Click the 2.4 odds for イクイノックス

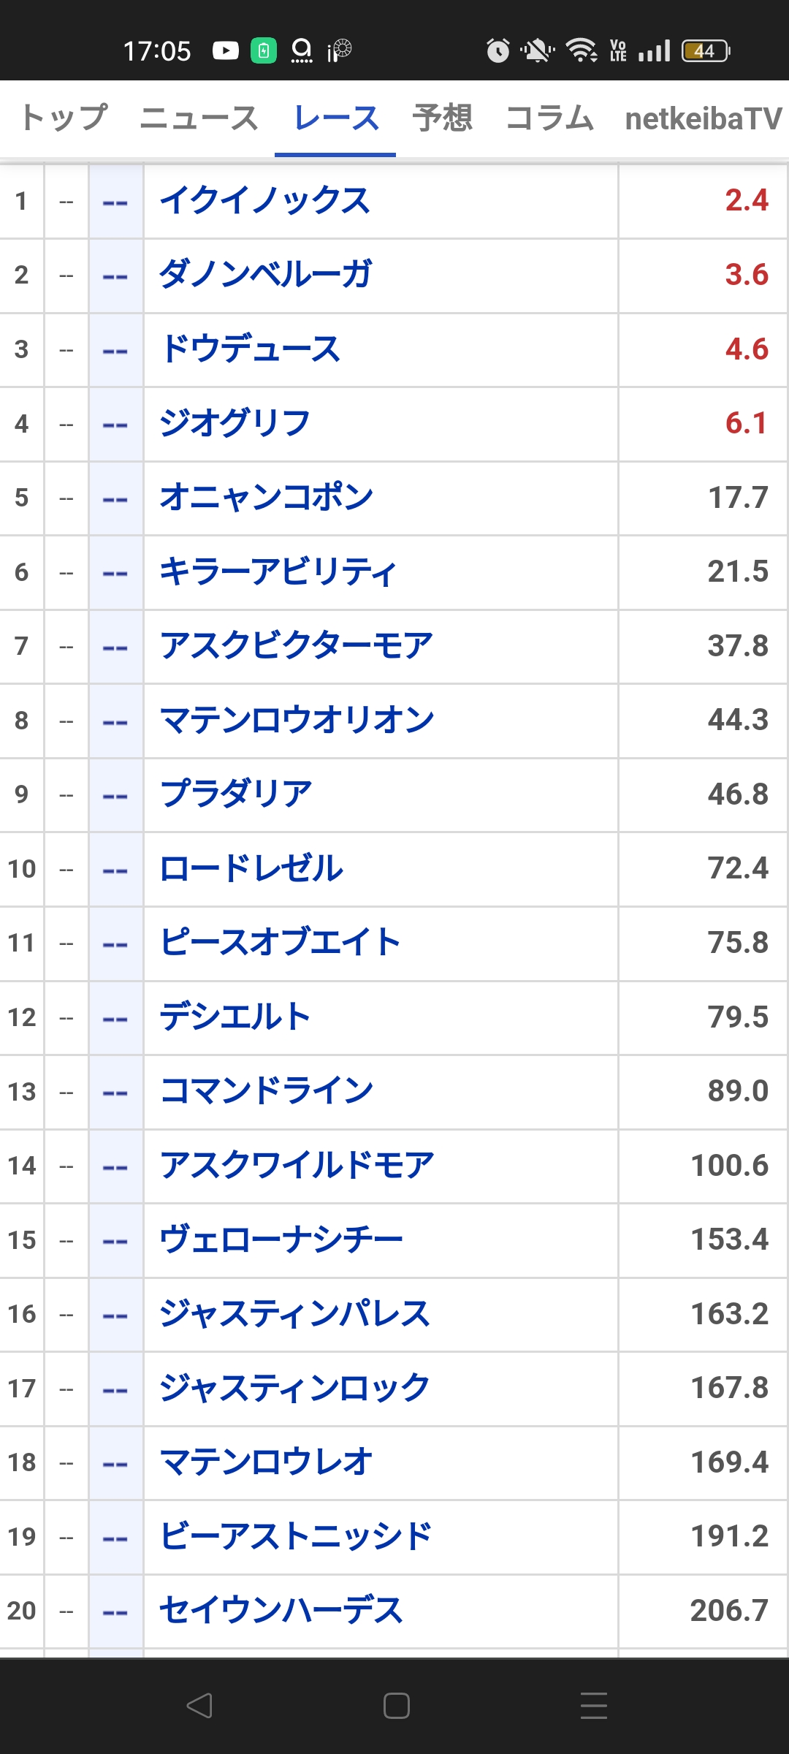[x=747, y=200]
